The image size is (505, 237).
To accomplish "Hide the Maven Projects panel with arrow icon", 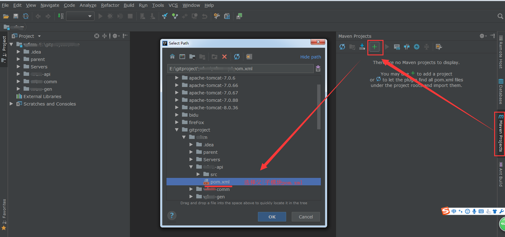I will 492,36.
